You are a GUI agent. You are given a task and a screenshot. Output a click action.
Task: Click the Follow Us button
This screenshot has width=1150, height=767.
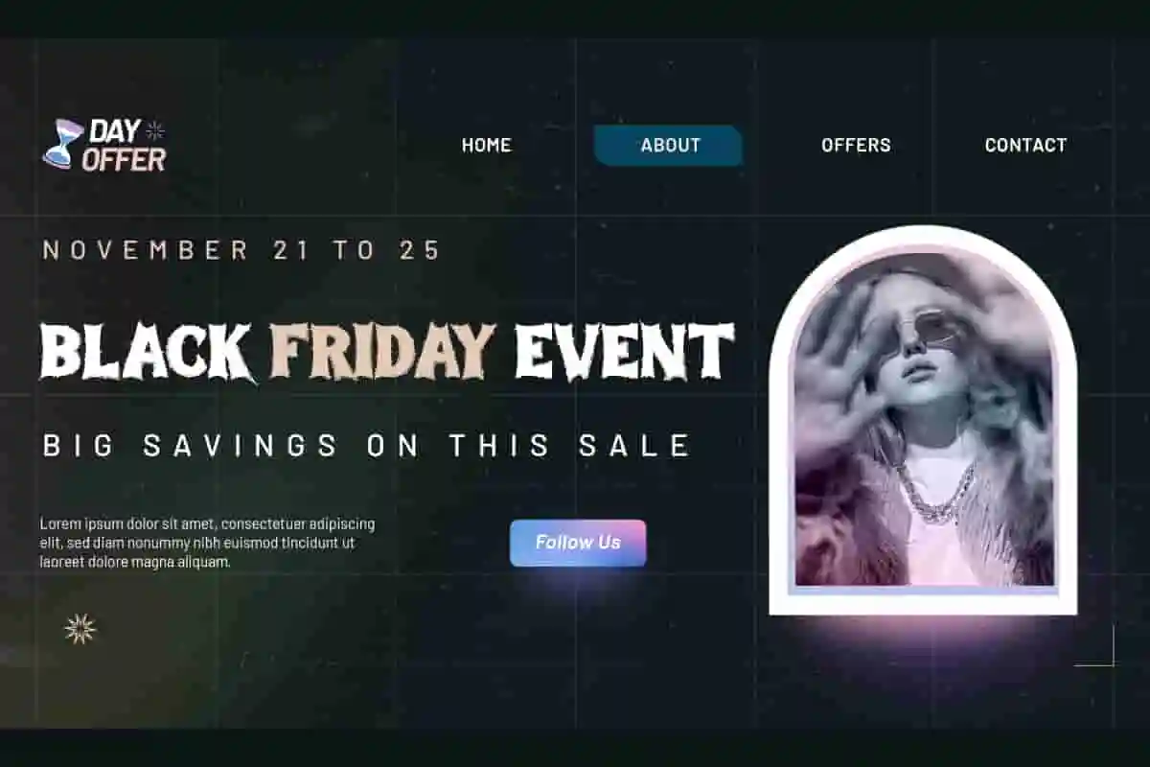578,543
